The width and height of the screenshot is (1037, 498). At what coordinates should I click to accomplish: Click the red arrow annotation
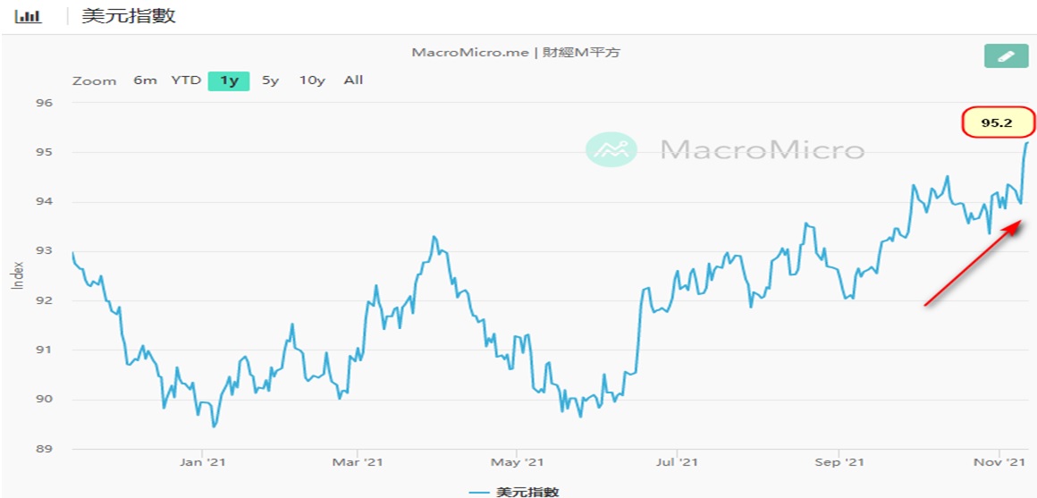click(973, 265)
